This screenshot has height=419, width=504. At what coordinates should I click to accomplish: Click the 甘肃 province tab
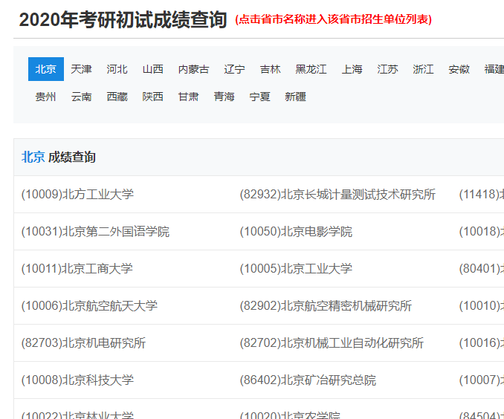(189, 97)
